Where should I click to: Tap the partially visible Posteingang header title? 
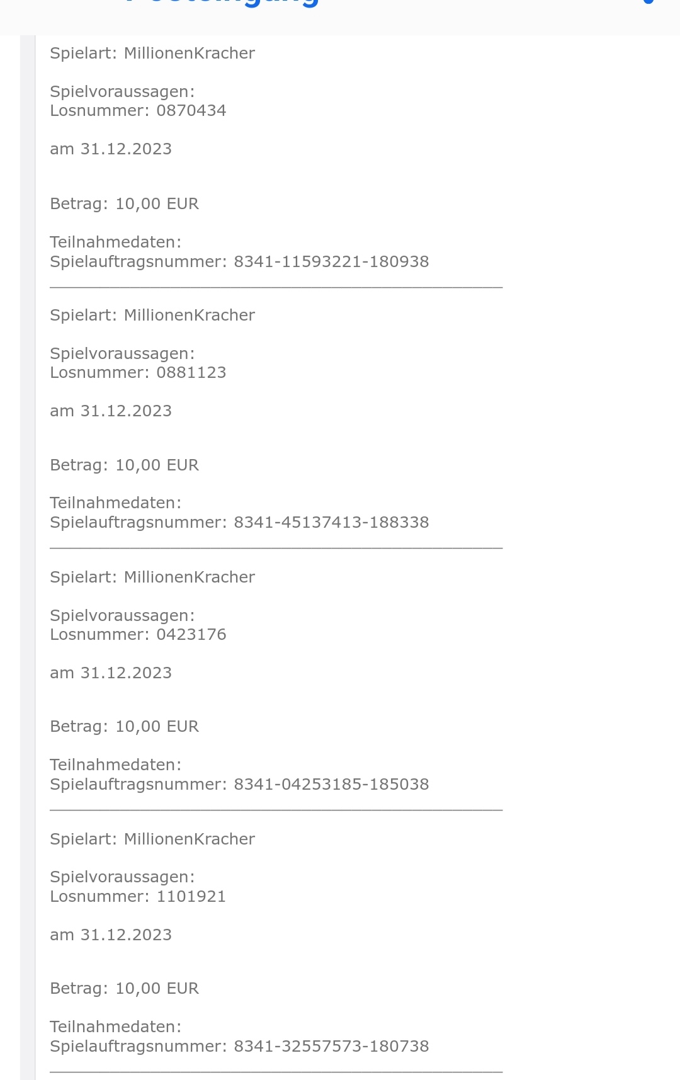(x=222, y=3)
